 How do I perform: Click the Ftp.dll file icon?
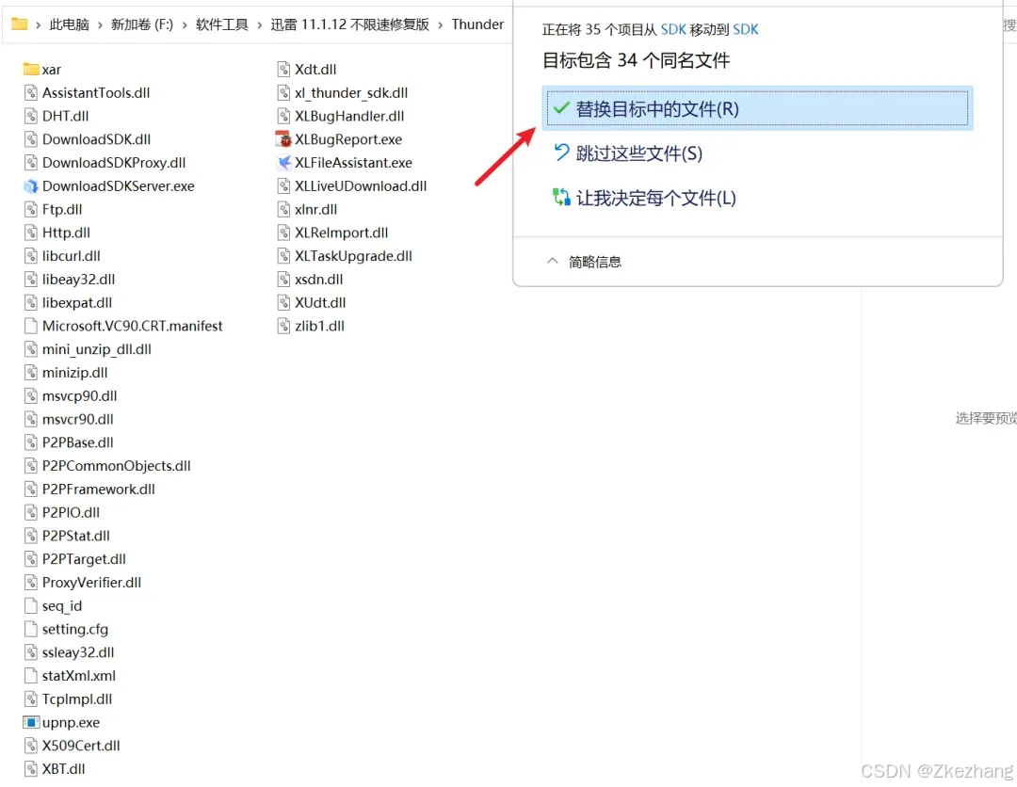click(30, 209)
